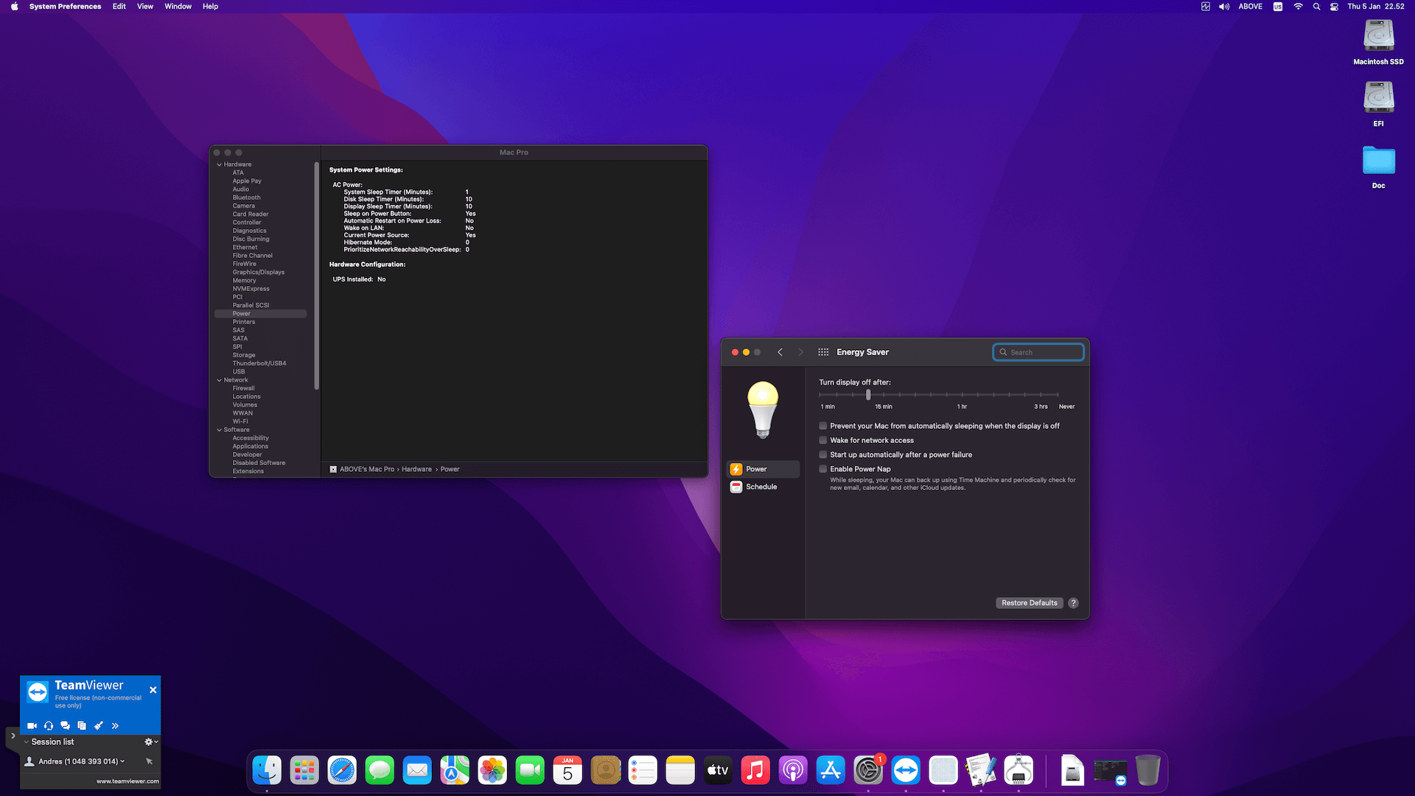
Task: Toggle the Enable Power Nap checkbox
Action: click(823, 469)
